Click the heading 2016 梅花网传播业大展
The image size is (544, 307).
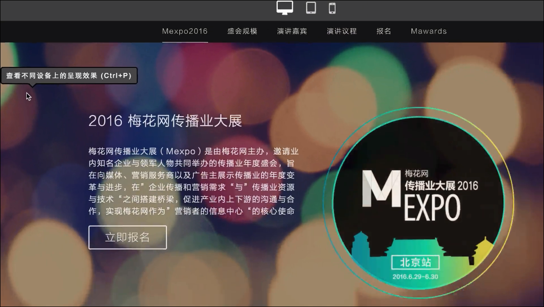click(165, 121)
